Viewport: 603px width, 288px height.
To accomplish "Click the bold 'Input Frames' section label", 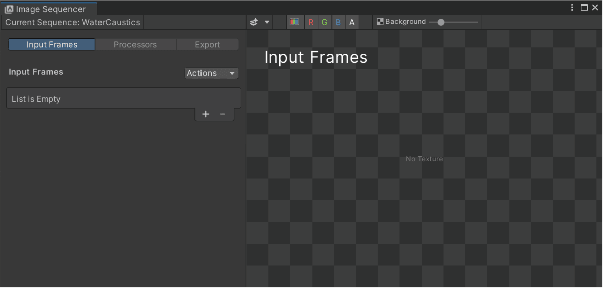I will click(36, 72).
